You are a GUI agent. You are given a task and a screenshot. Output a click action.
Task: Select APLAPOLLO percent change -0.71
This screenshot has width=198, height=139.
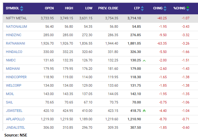(186, 119)
